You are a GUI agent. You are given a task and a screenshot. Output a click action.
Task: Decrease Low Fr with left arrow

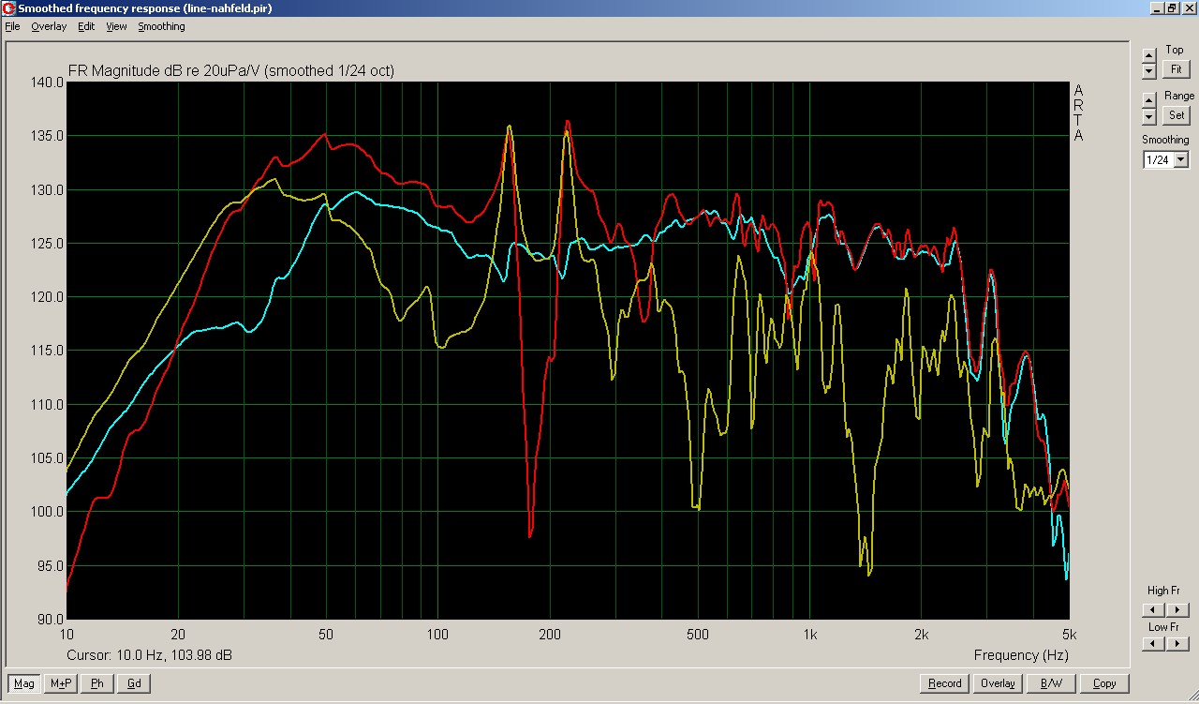[1155, 644]
